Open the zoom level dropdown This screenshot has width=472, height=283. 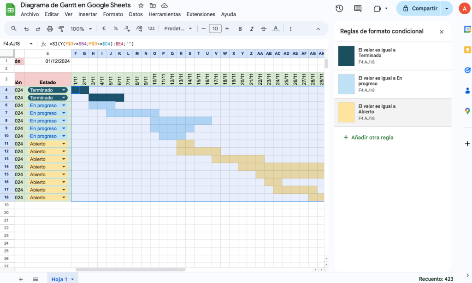tap(81, 29)
